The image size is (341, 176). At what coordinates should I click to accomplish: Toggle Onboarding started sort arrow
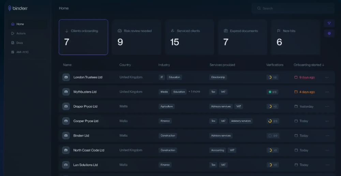tap(323, 65)
